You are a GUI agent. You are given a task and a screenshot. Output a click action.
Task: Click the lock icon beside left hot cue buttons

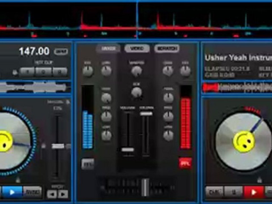tap(15, 73)
